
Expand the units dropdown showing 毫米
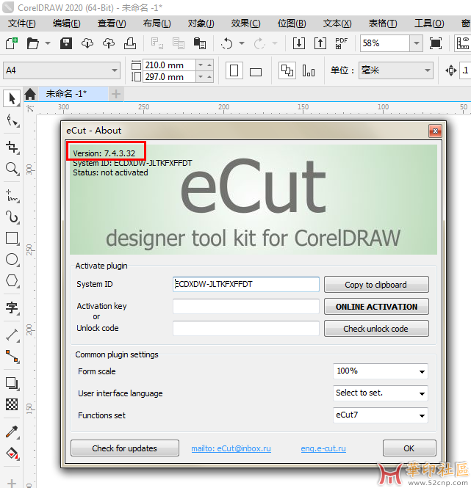[428, 70]
